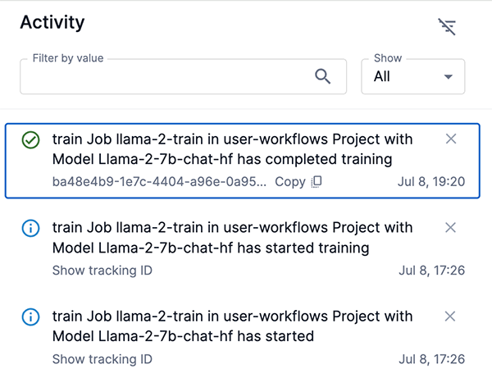Show tracking ID on the last notification
This screenshot has height=387, width=492.
point(102,359)
